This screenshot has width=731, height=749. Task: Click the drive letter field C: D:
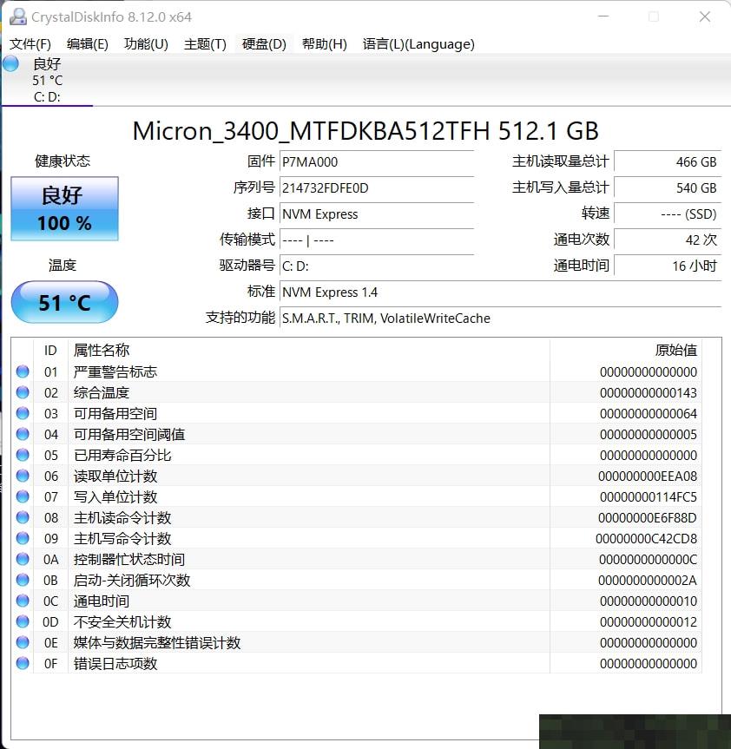377,266
